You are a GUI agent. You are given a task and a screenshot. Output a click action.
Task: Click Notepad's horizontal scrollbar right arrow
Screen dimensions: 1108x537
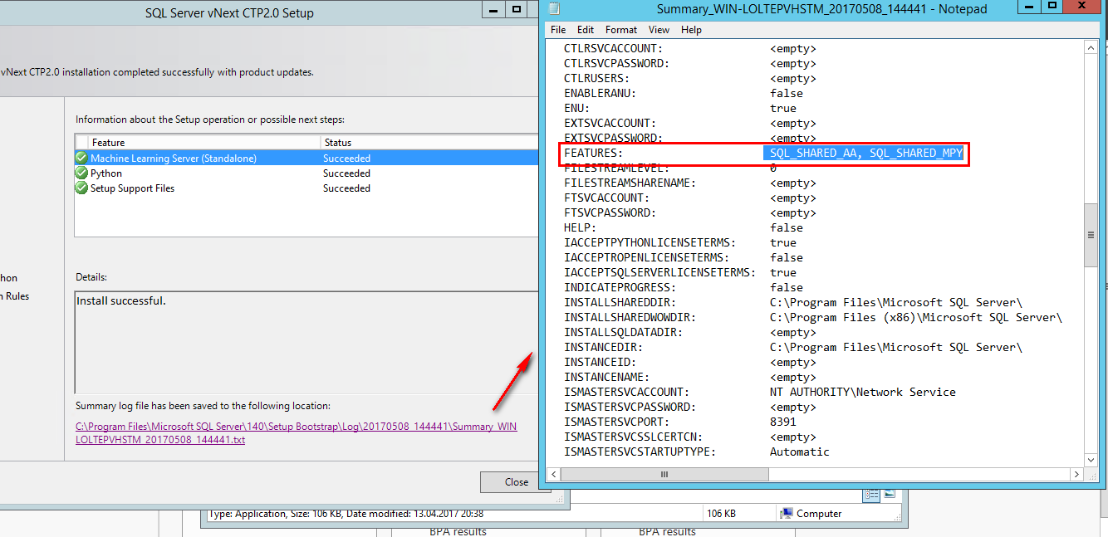(1077, 474)
